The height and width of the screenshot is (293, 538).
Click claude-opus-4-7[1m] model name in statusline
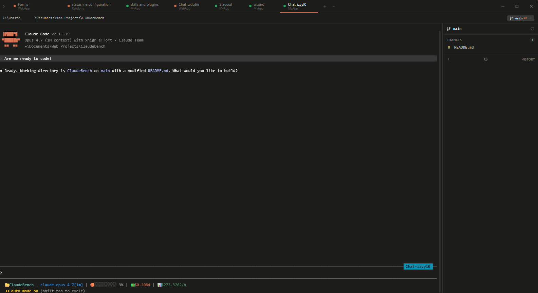61,285
